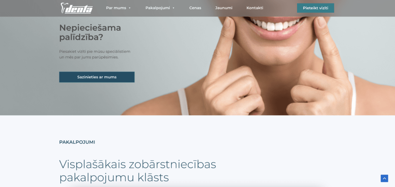Click the scroll-to-top arrow button
The height and width of the screenshot is (187, 395).
click(384, 178)
